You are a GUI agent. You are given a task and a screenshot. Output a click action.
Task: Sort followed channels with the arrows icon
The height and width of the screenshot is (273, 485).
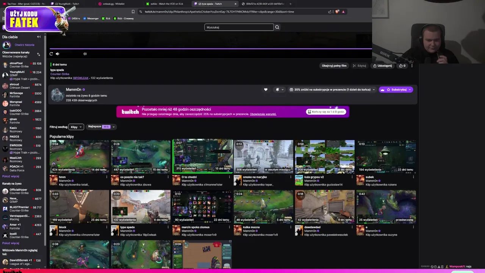point(38,54)
